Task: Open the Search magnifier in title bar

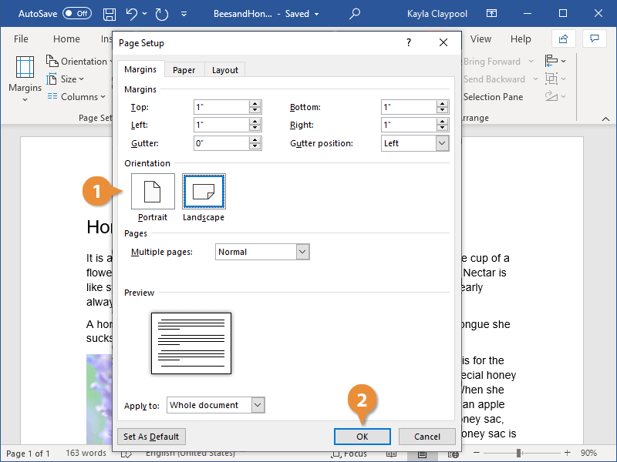Action: coord(355,14)
